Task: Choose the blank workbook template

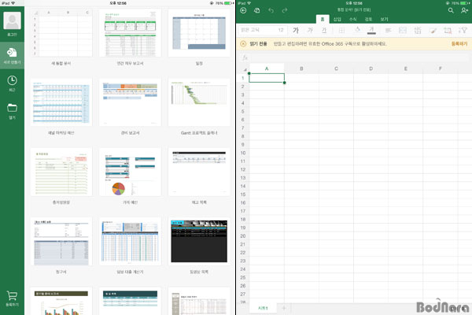Action: click(x=61, y=33)
